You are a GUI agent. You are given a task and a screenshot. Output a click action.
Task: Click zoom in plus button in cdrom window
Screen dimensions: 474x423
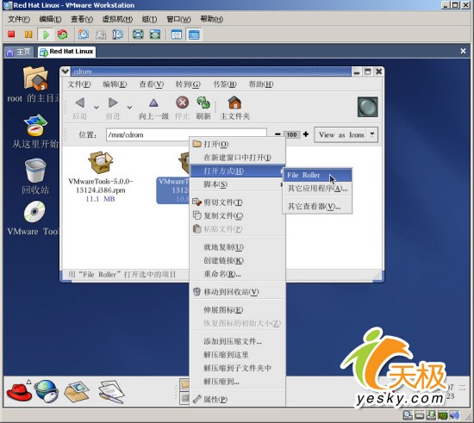[306, 134]
